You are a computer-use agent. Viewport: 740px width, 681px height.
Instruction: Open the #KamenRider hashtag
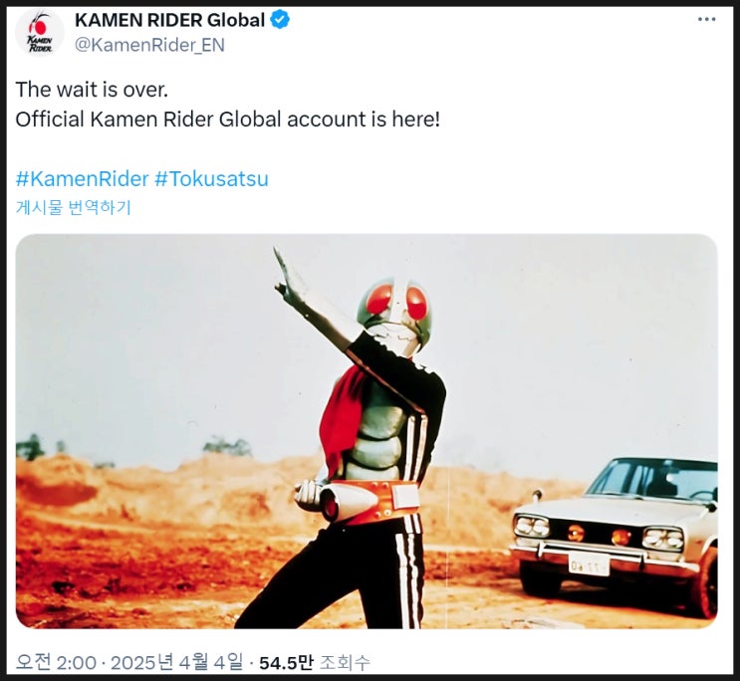coord(82,179)
